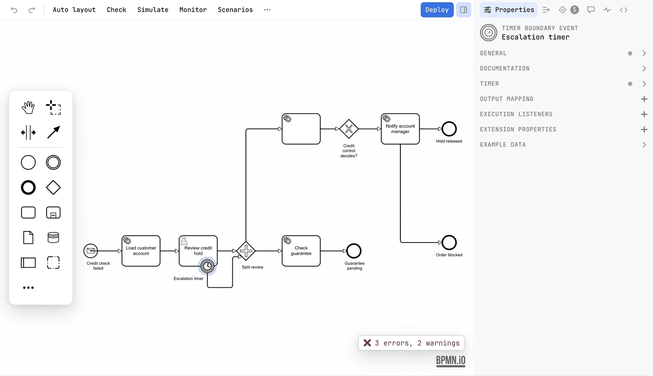Create a data store from palette

53,238
